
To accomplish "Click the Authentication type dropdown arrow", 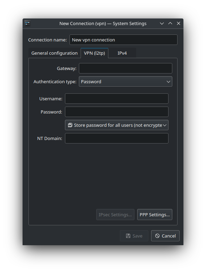I will (x=168, y=82).
